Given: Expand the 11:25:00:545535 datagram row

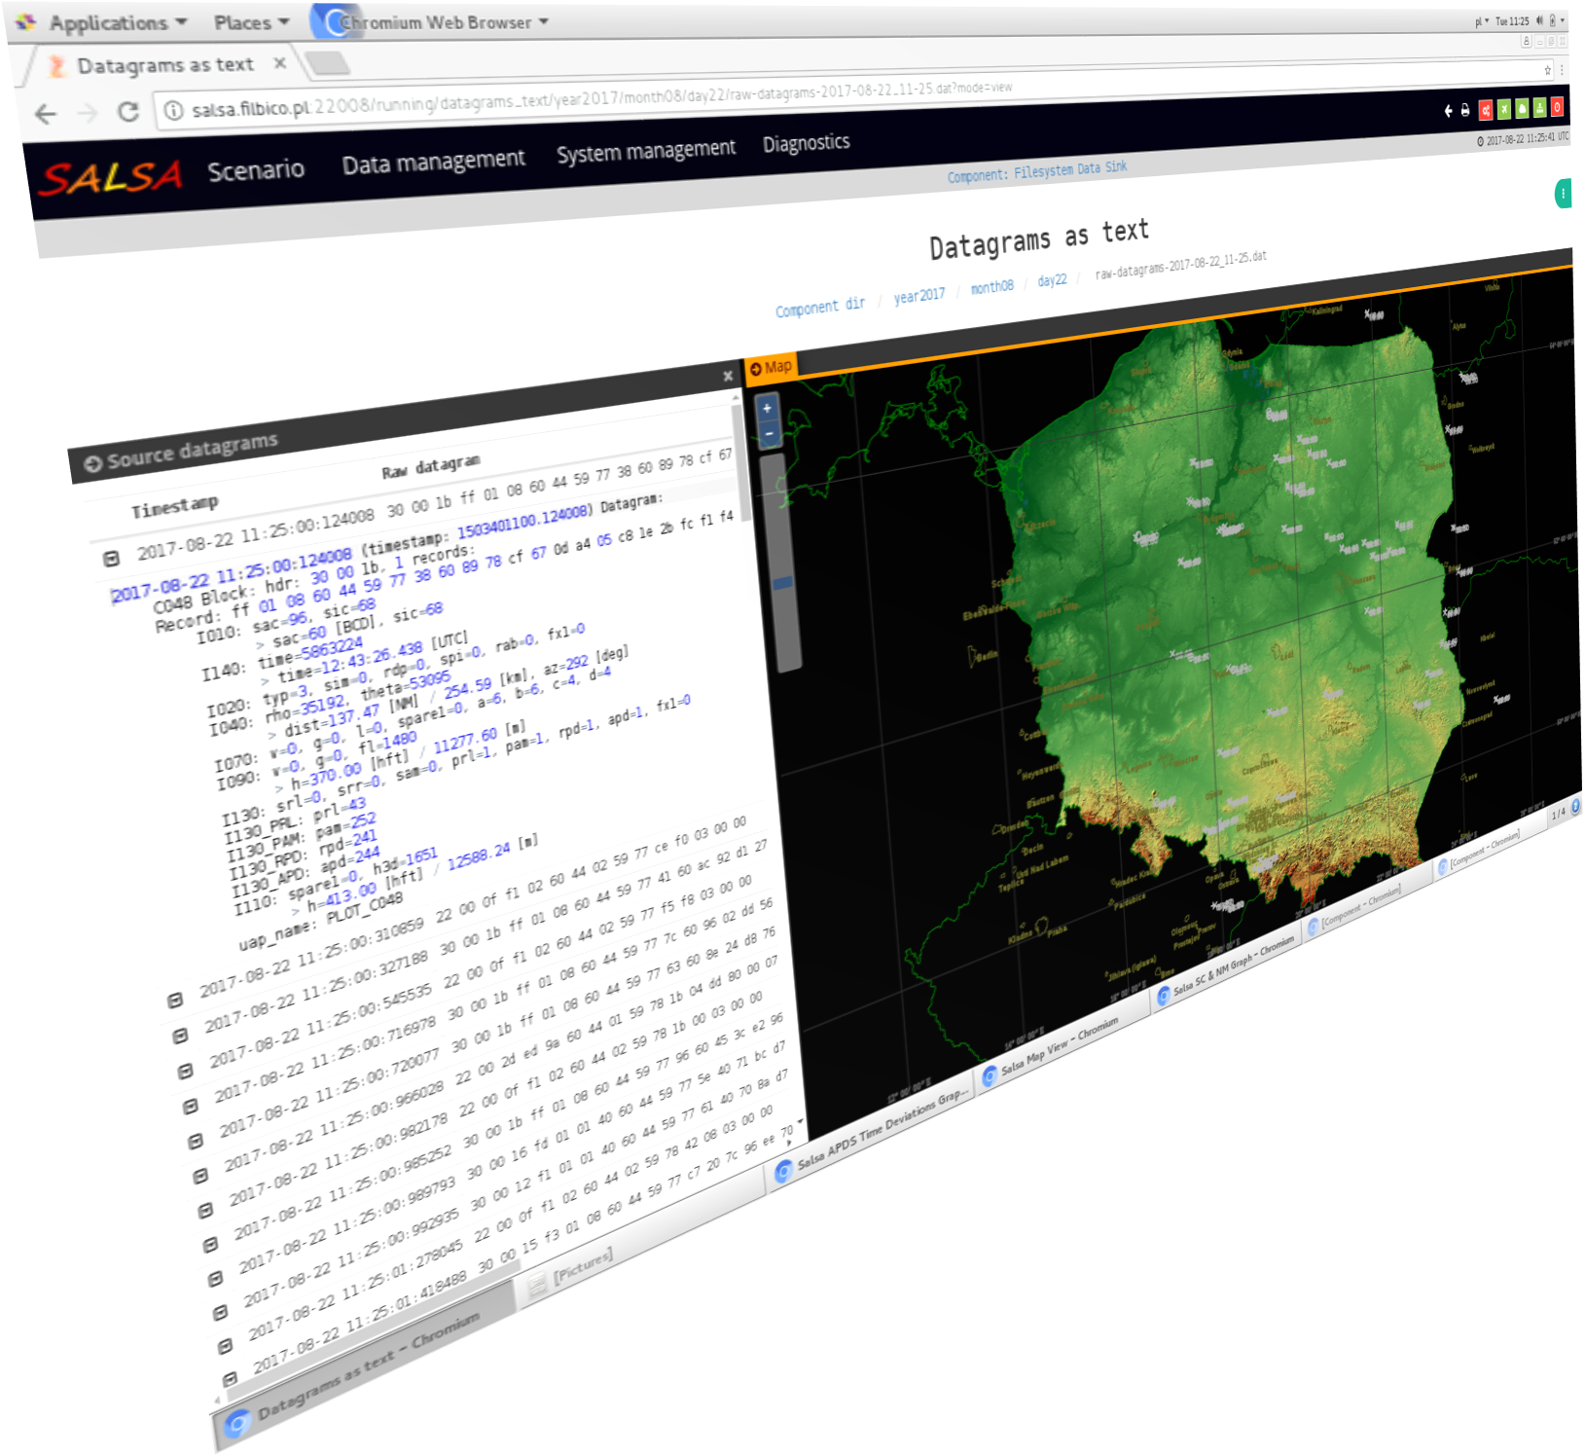Looking at the screenshot, I should [x=185, y=1071].
